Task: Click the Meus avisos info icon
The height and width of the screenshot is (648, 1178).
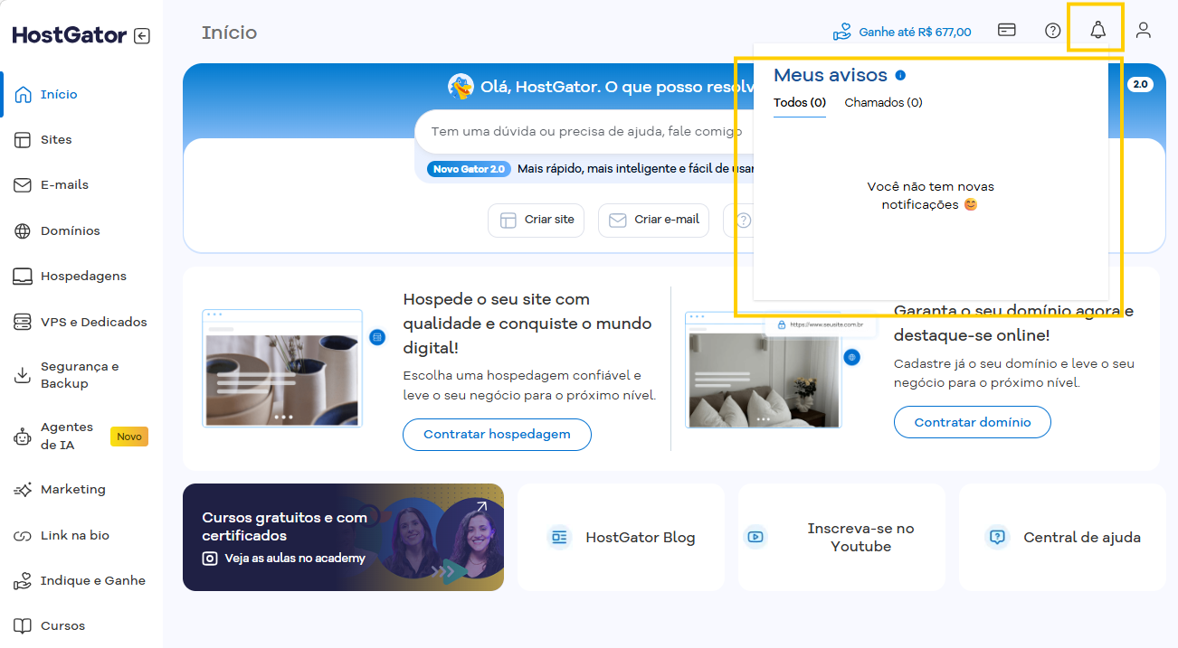Action: (900, 75)
